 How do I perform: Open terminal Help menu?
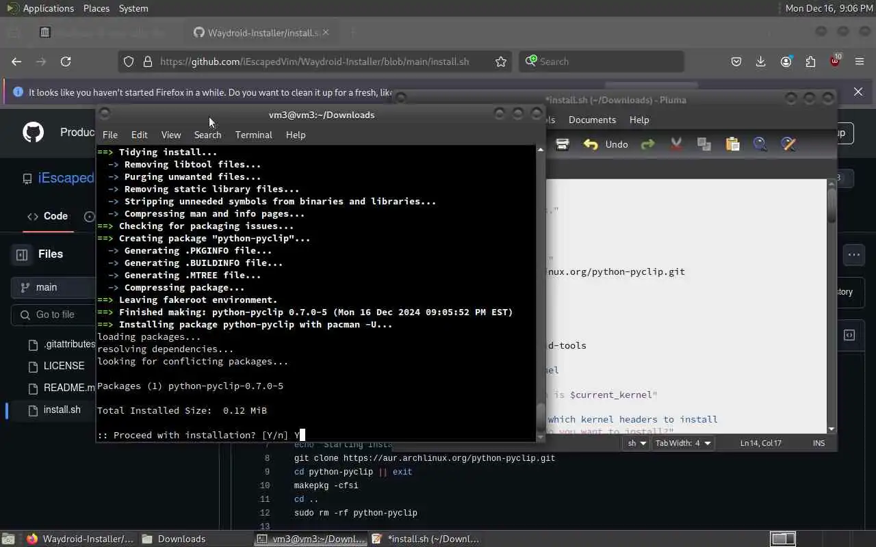pyautogui.click(x=296, y=135)
